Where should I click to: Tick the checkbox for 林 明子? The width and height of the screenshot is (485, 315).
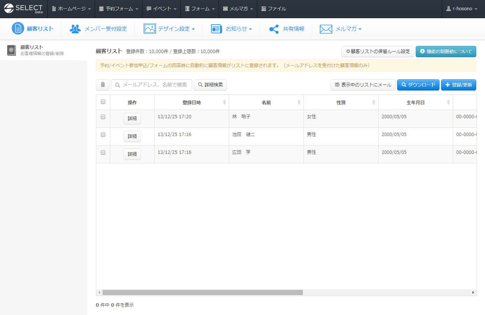[x=103, y=117]
